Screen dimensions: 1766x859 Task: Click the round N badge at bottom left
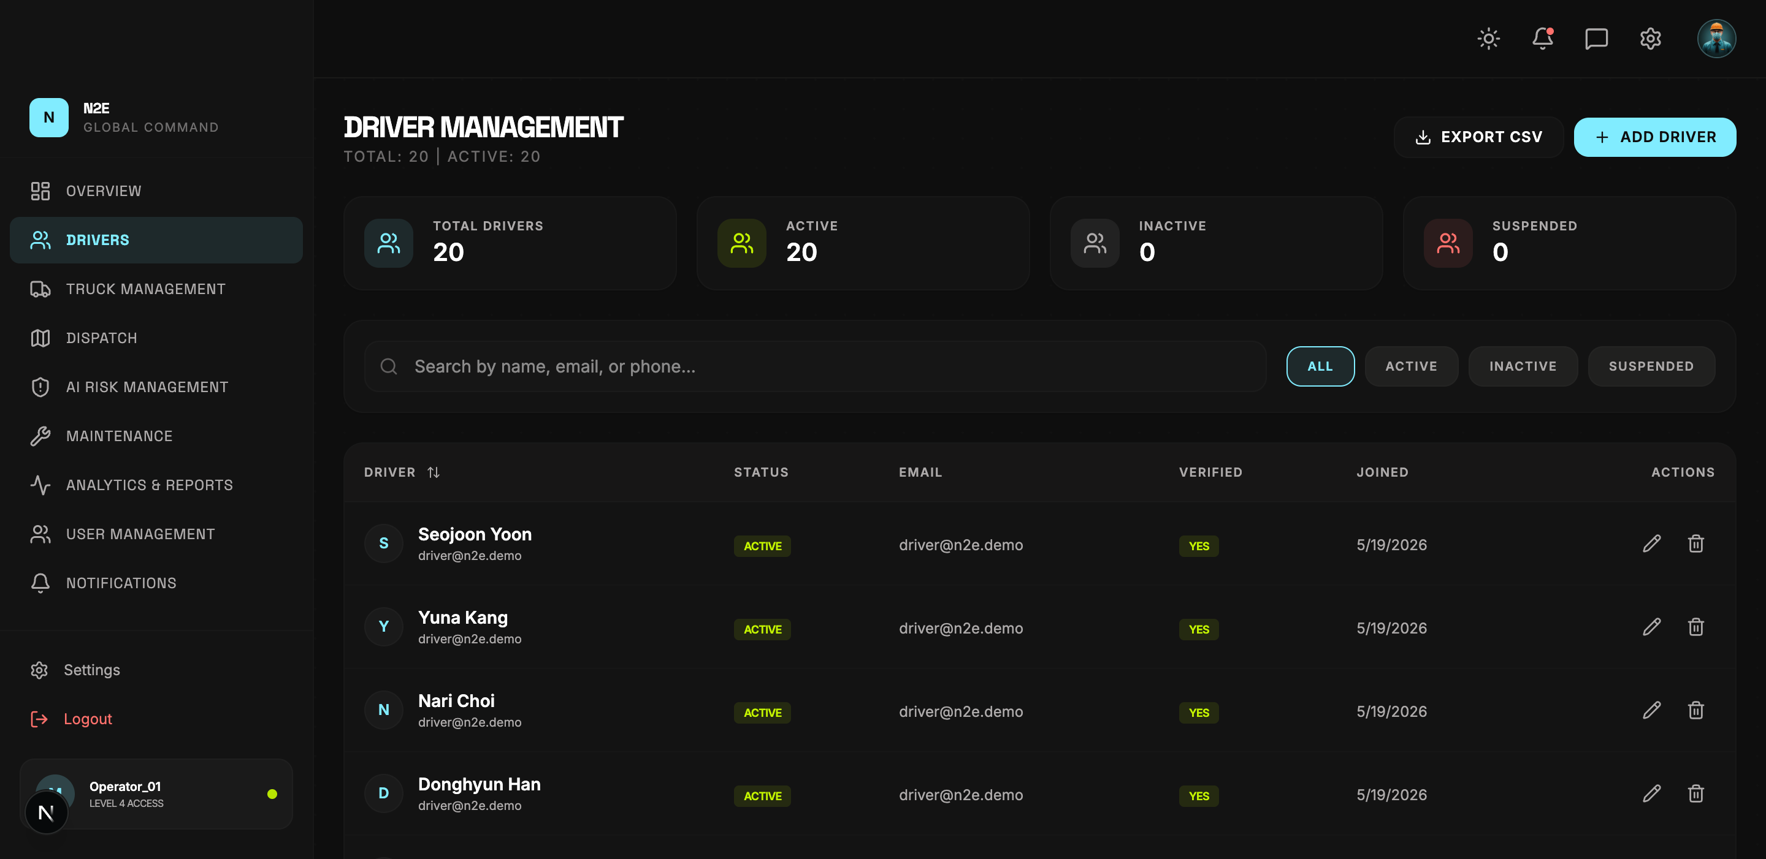click(x=47, y=813)
